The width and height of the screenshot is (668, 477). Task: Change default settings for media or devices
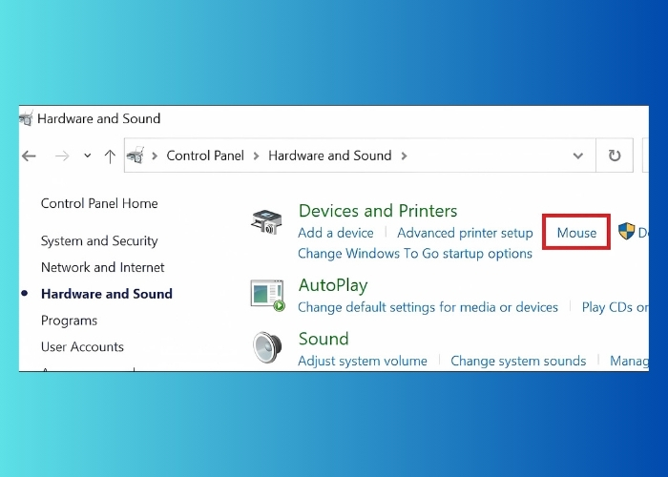point(428,307)
